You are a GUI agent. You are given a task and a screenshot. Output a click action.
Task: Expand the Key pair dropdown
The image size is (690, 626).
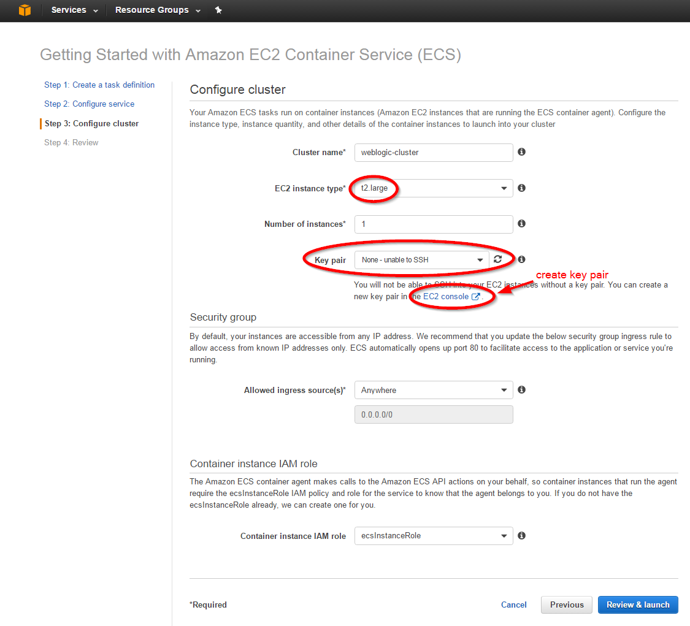coord(422,260)
